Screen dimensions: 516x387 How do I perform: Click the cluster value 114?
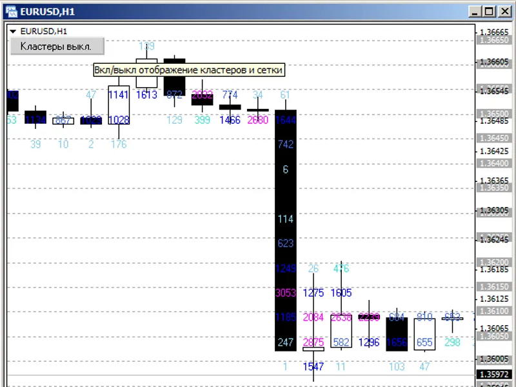point(286,219)
